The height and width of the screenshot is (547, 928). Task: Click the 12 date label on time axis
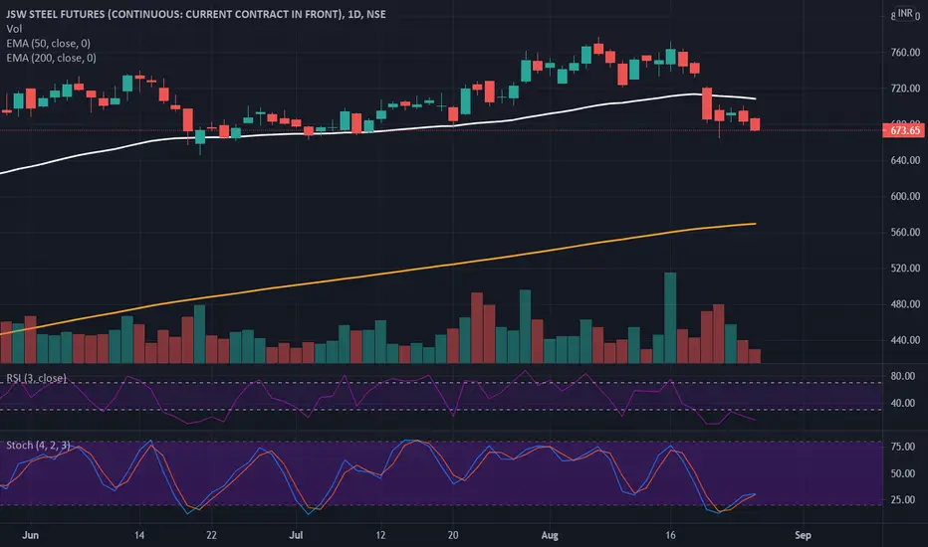380,535
